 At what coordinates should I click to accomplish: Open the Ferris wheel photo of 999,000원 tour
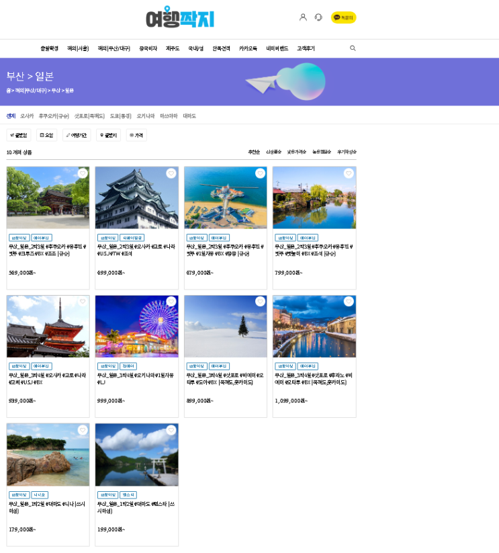click(x=137, y=327)
